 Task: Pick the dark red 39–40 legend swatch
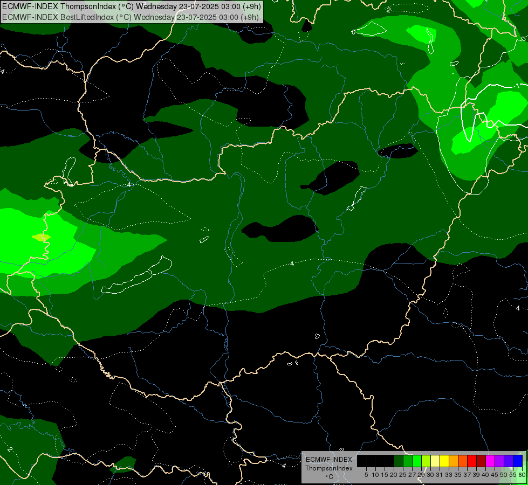pos(481,461)
